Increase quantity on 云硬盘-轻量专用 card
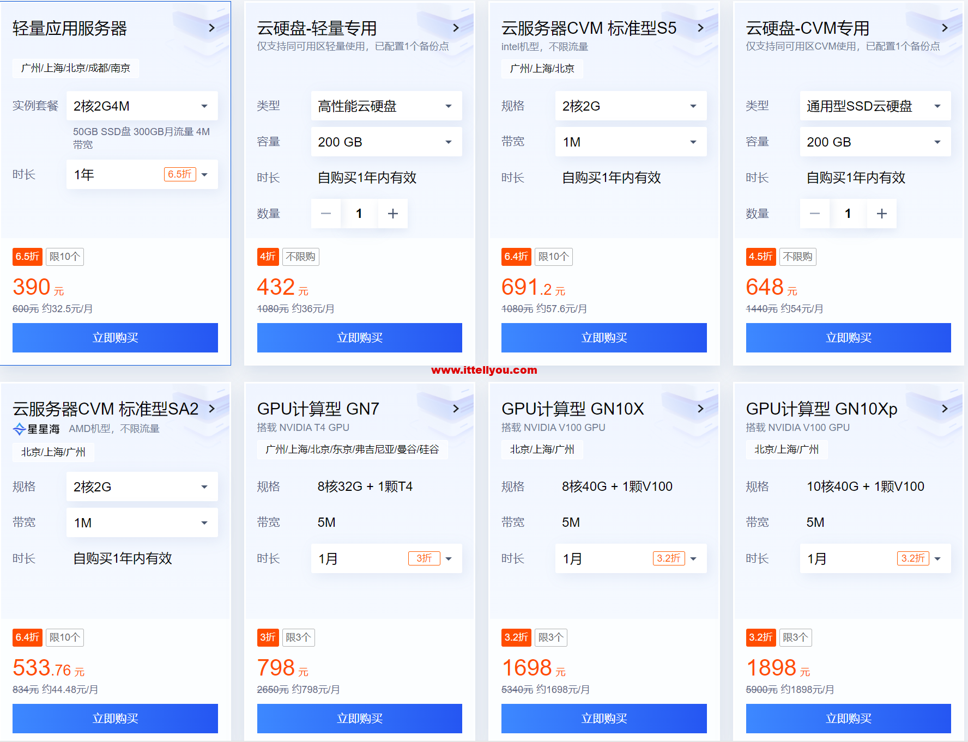968x742 pixels. pos(393,214)
